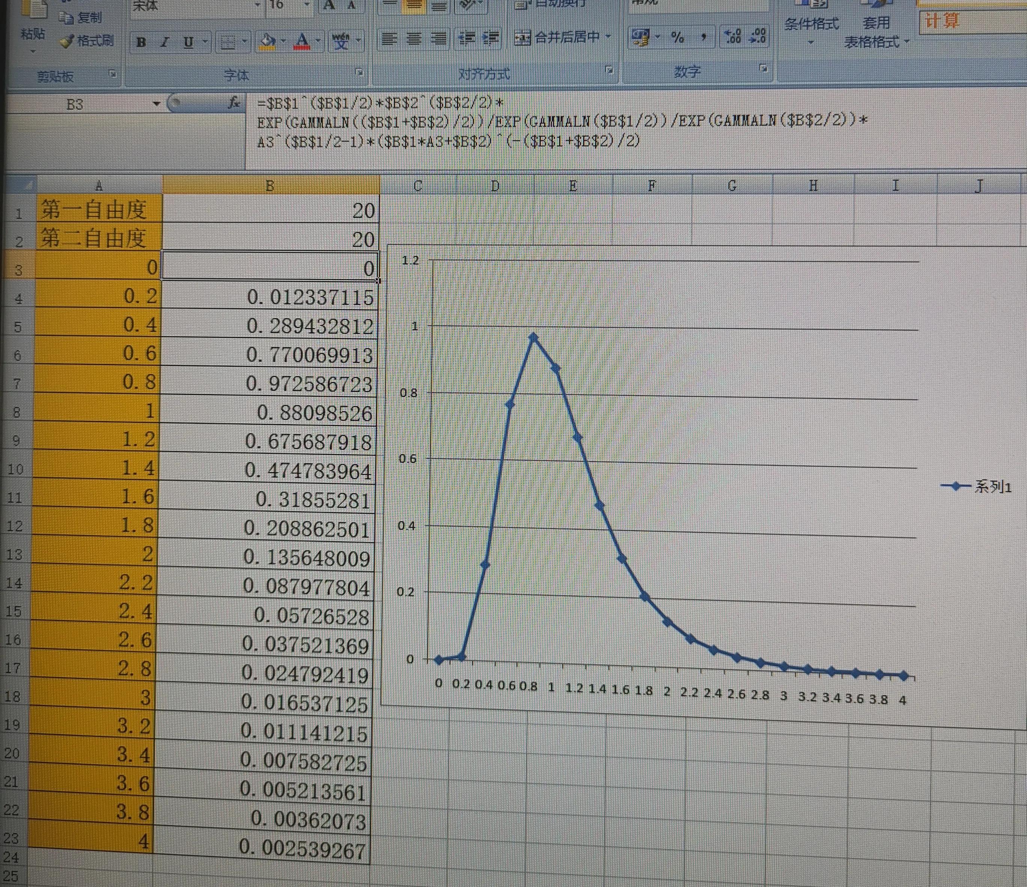Viewport: 1027px width, 887px height.
Task: Click the increase indent icon
Action: point(491,38)
